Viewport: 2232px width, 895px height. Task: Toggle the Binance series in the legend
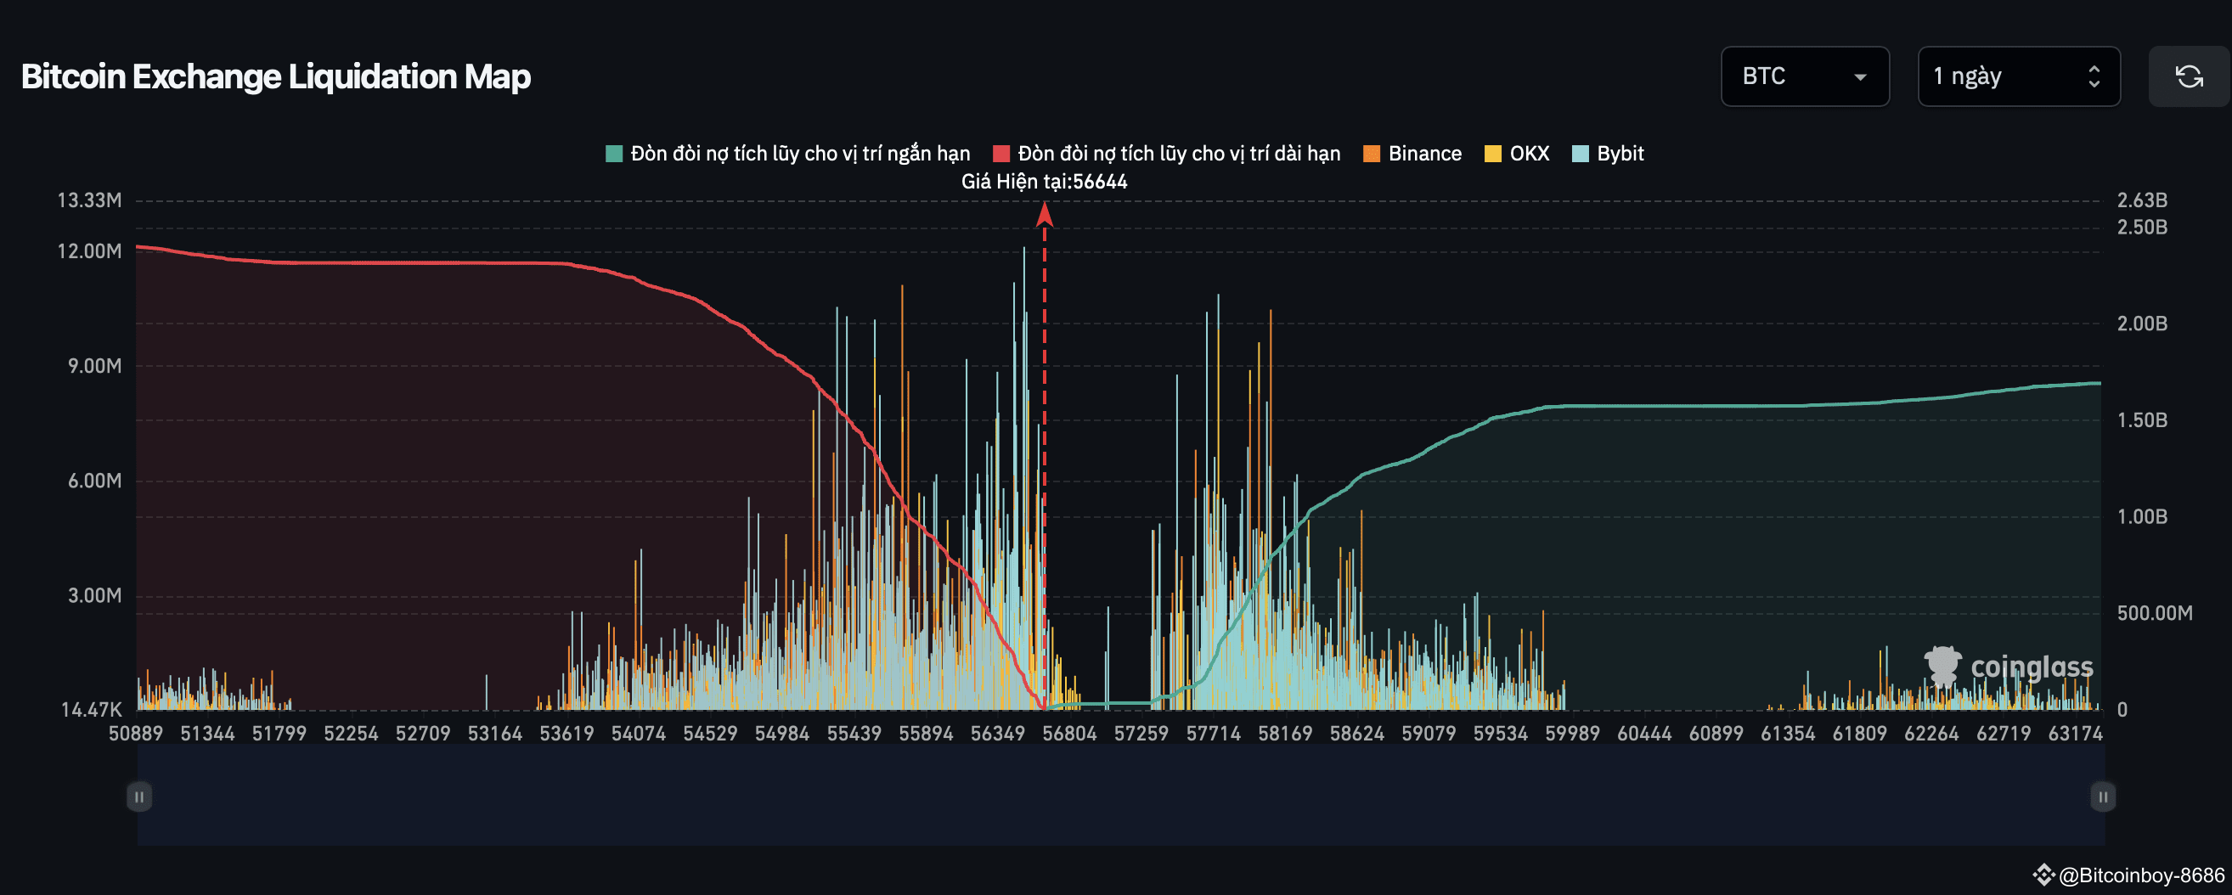click(1424, 153)
